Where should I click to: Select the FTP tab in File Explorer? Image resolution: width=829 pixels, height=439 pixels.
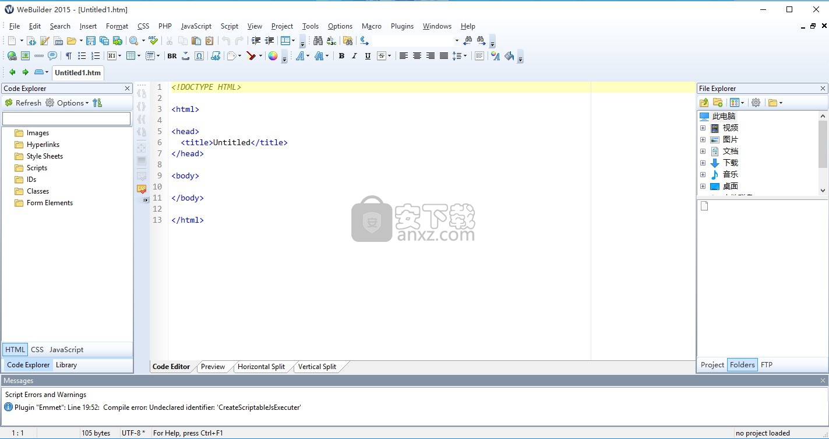[767, 365]
